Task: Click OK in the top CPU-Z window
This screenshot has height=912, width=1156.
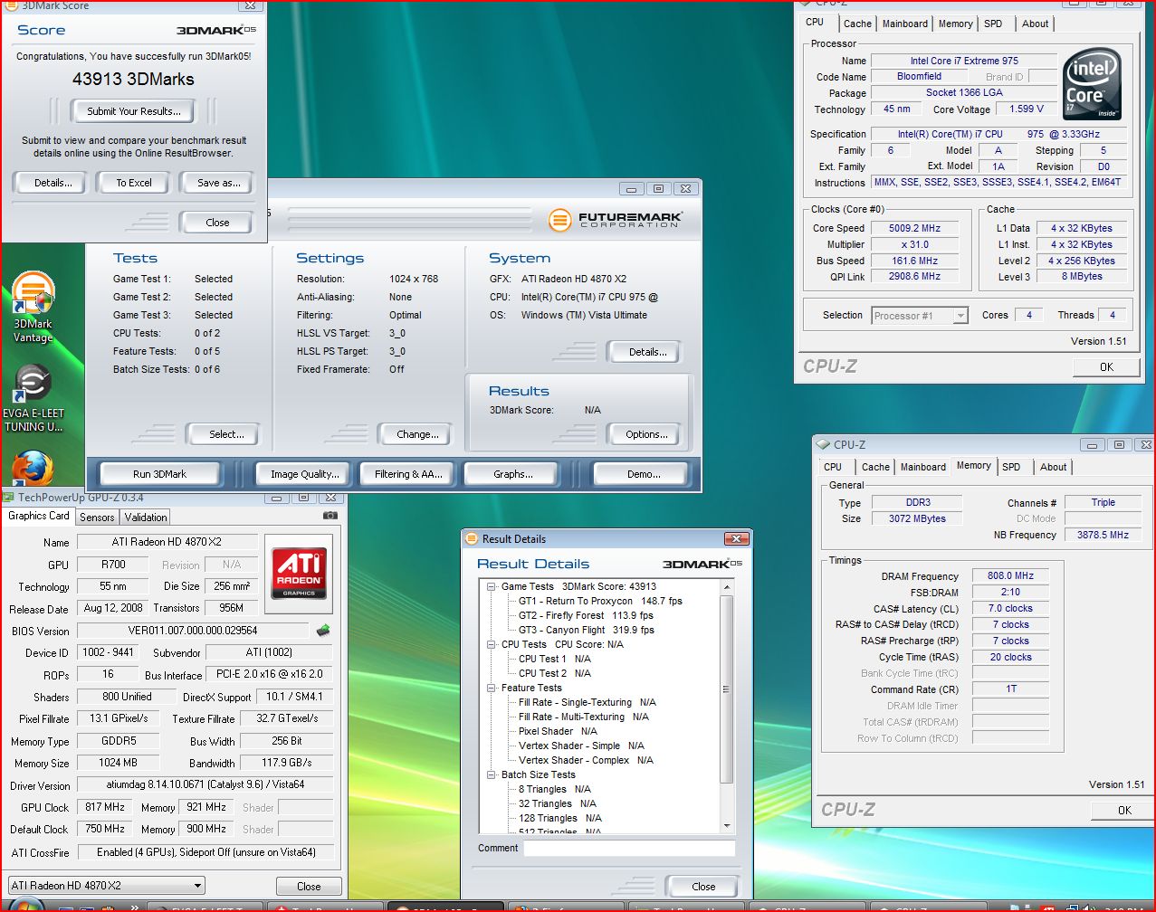Action: tap(1106, 367)
